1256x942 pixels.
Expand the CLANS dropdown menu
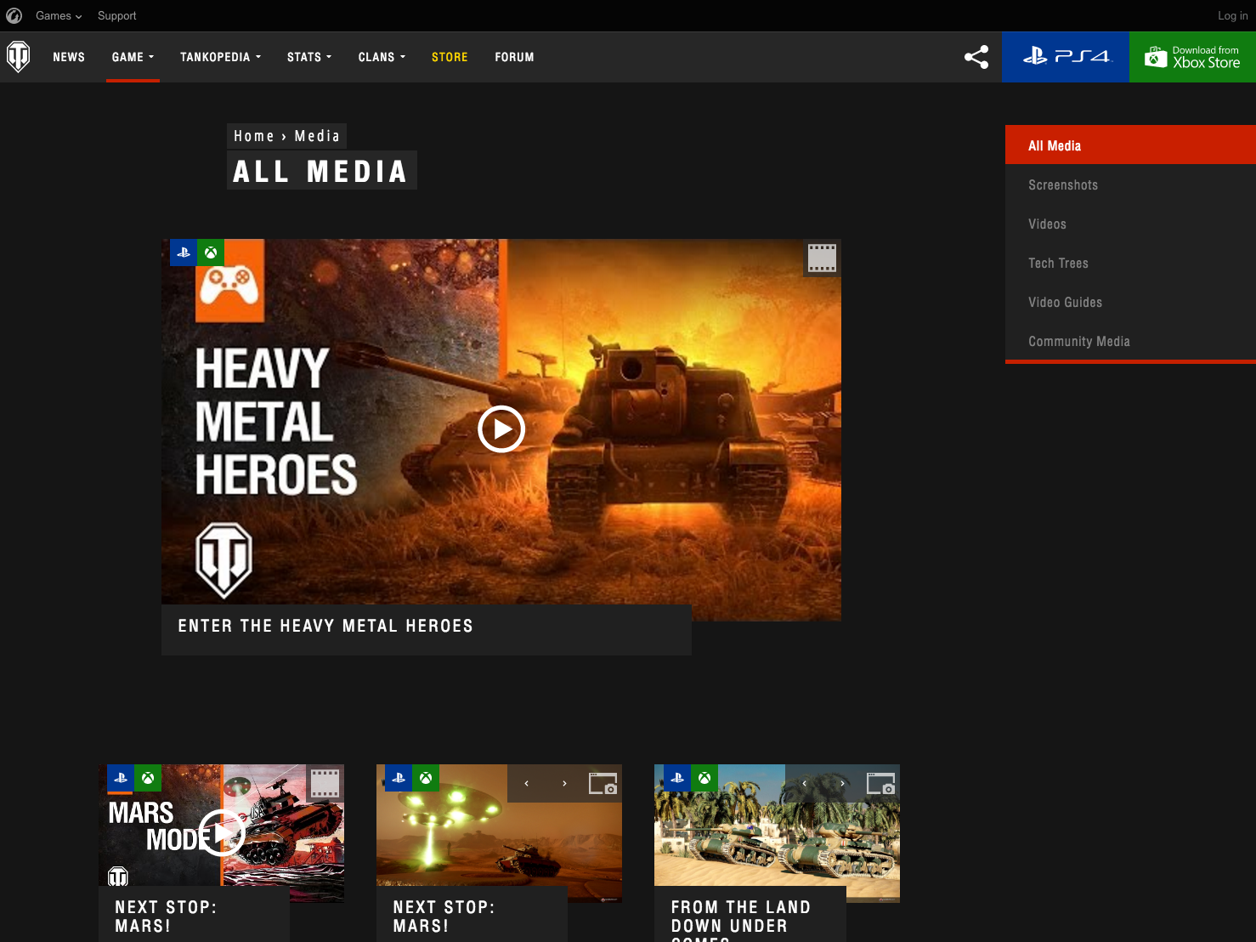tap(382, 57)
